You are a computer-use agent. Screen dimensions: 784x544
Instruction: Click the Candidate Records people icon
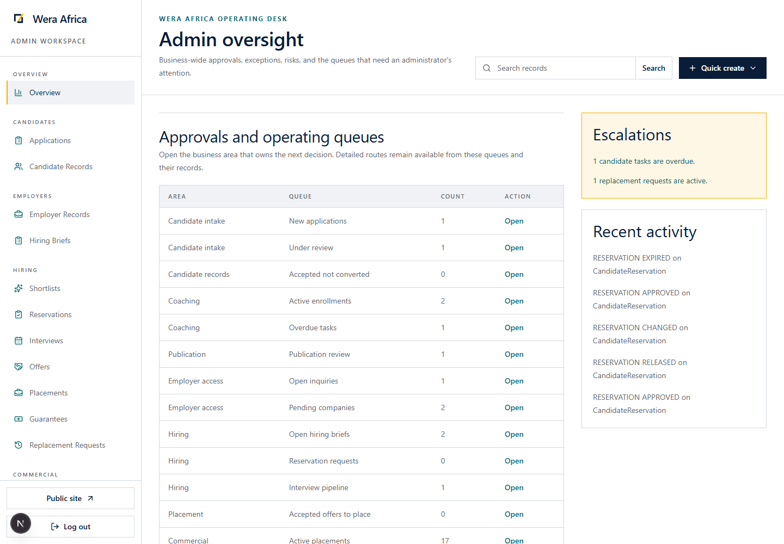pyautogui.click(x=19, y=166)
